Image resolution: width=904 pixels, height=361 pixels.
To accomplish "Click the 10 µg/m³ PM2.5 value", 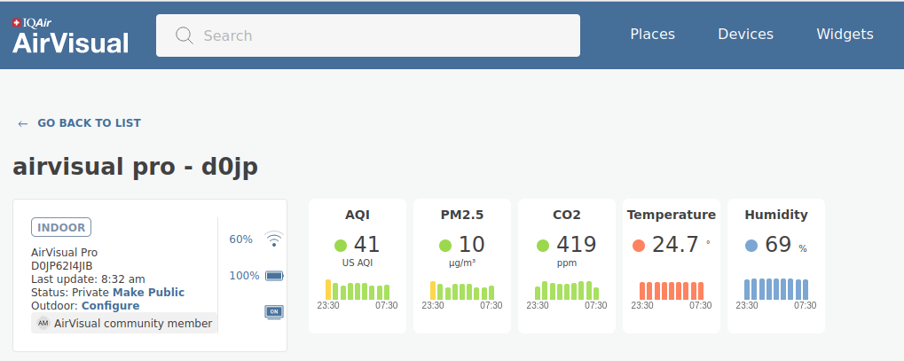I will point(472,245).
